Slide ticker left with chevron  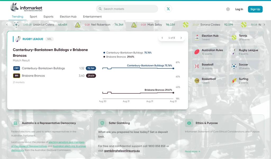pos(7,25)
